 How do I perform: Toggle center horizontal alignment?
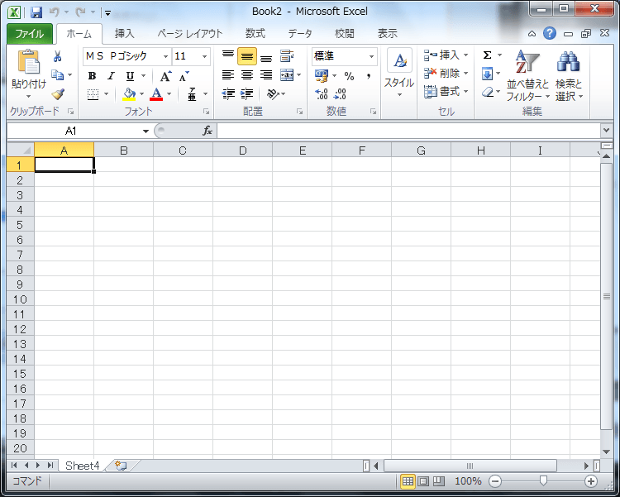247,74
